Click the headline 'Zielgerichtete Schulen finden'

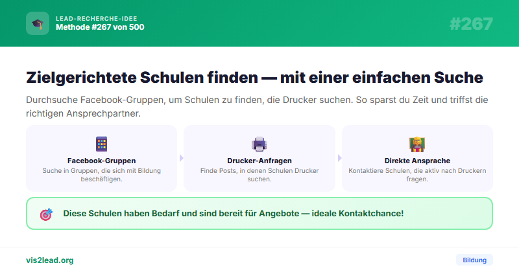tap(141, 78)
